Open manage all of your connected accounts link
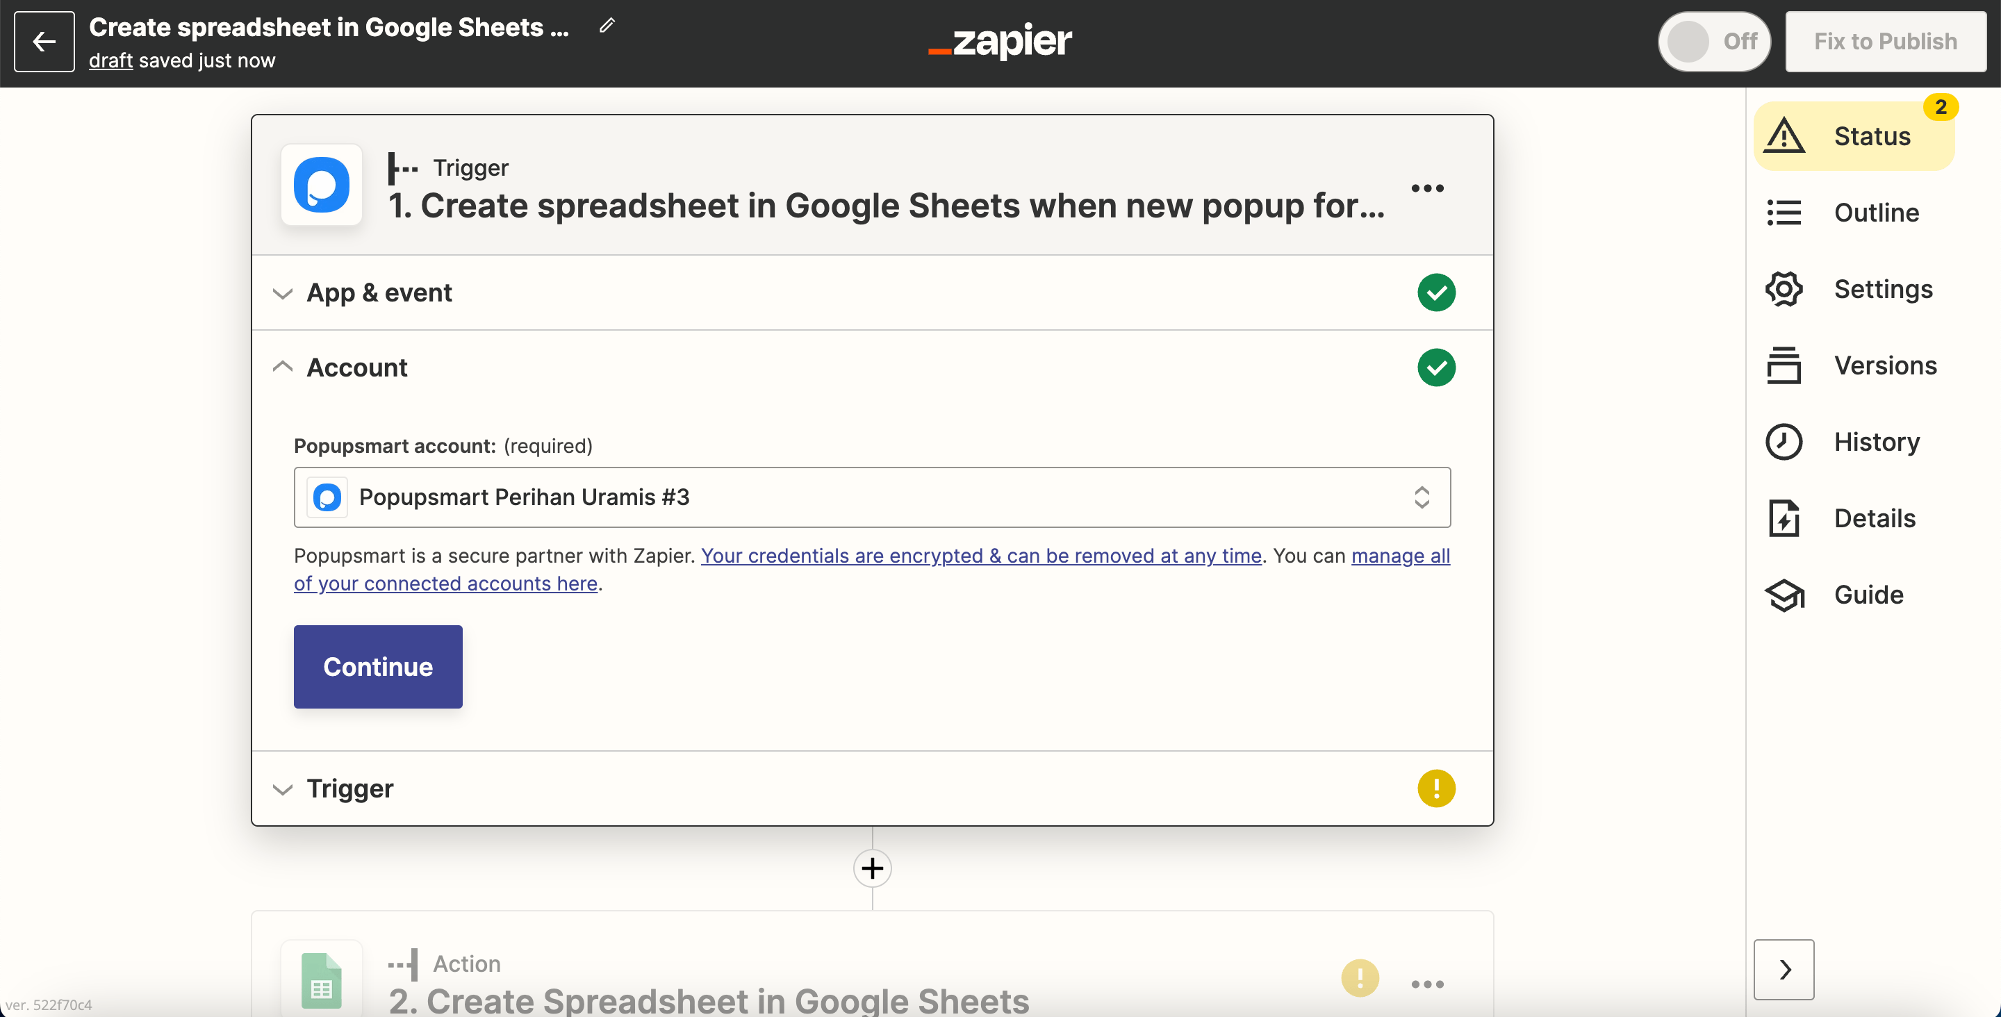The height and width of the screenshot is (1017, 2001). (871, 570)
